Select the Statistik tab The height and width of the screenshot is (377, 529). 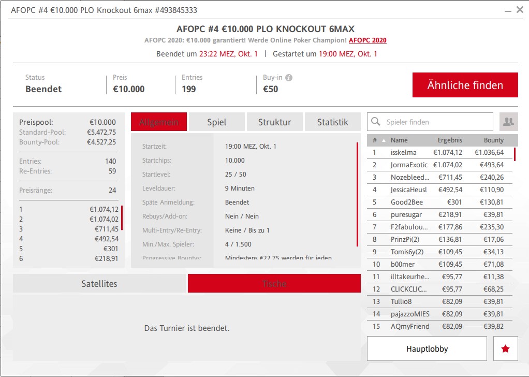pos(332,122)
